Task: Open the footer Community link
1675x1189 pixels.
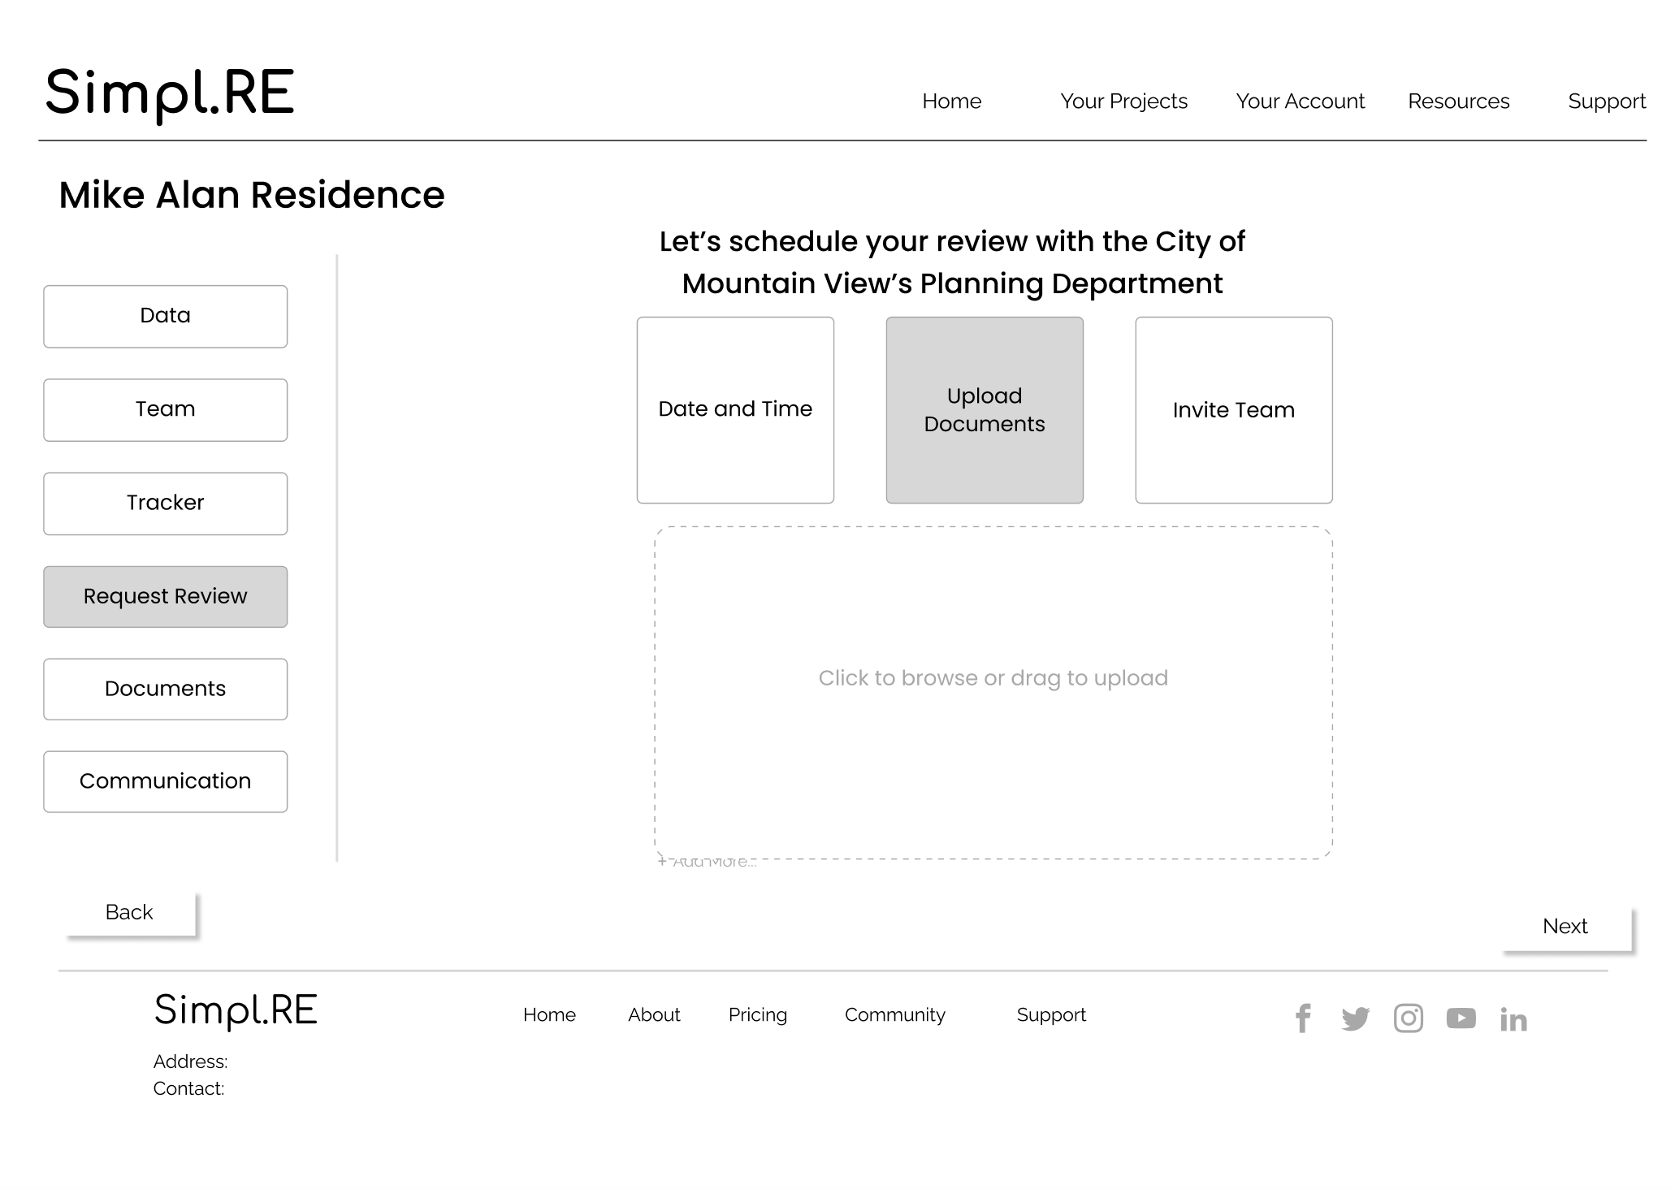Action: (895, 1015)
